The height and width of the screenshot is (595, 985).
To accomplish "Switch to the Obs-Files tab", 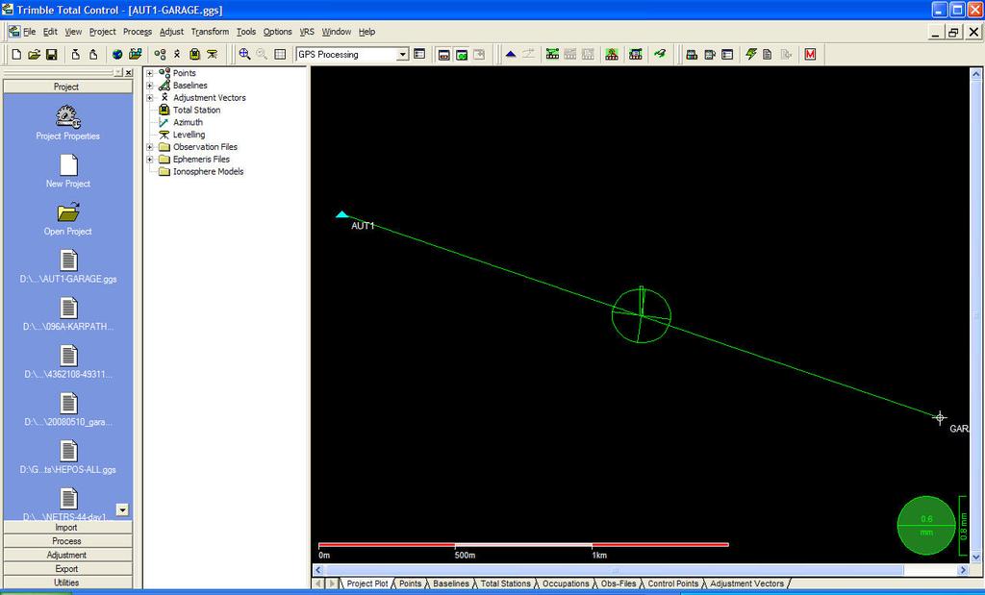I will (x=619, y=583).
